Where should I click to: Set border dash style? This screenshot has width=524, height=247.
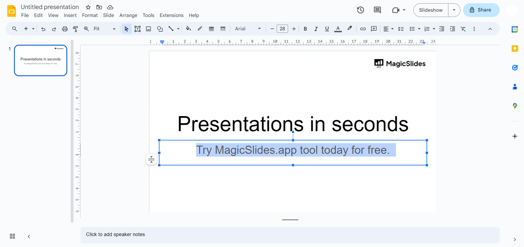[223, 29]
